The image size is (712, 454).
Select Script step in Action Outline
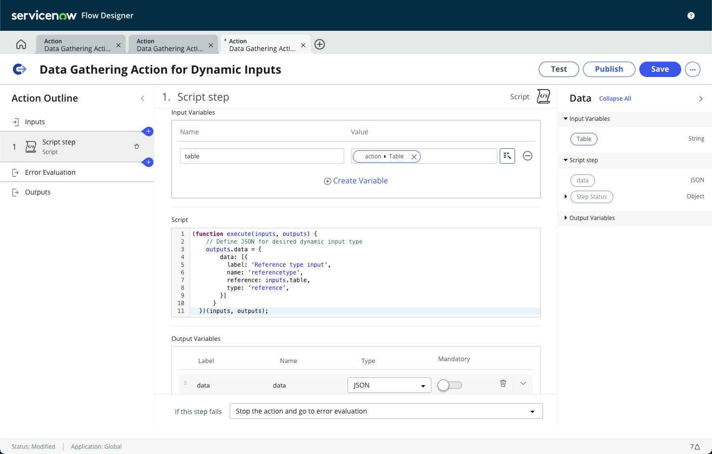[x=77, y=146]
